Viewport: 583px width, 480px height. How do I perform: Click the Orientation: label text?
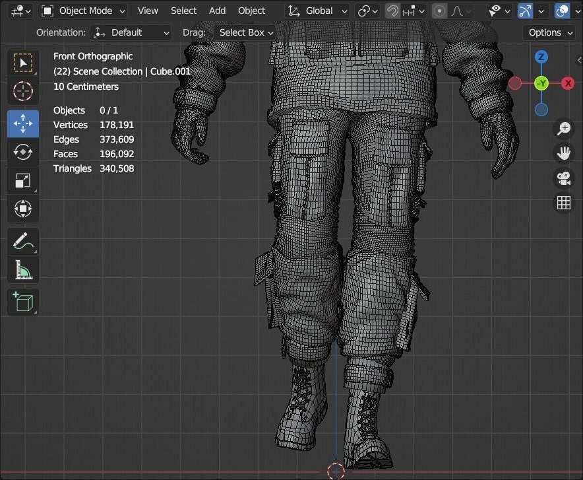coord(61,33)
